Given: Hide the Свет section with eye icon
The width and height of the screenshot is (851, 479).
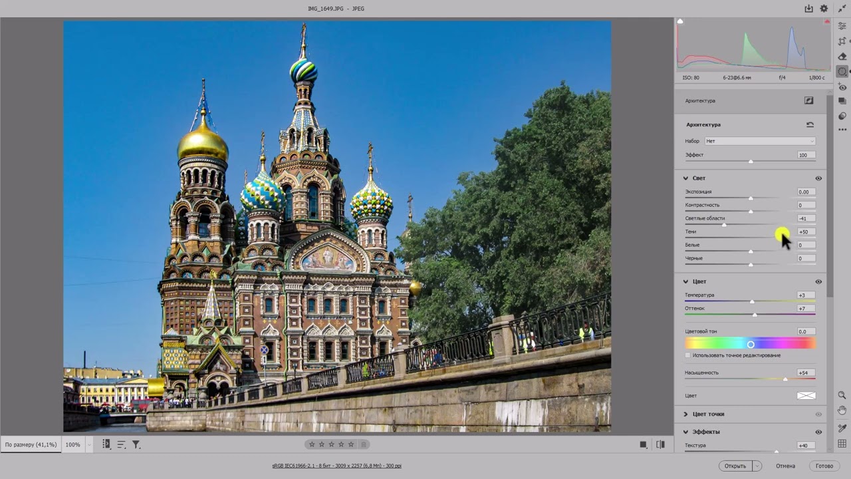Looking at the screenshot, I should coord(818,178).
